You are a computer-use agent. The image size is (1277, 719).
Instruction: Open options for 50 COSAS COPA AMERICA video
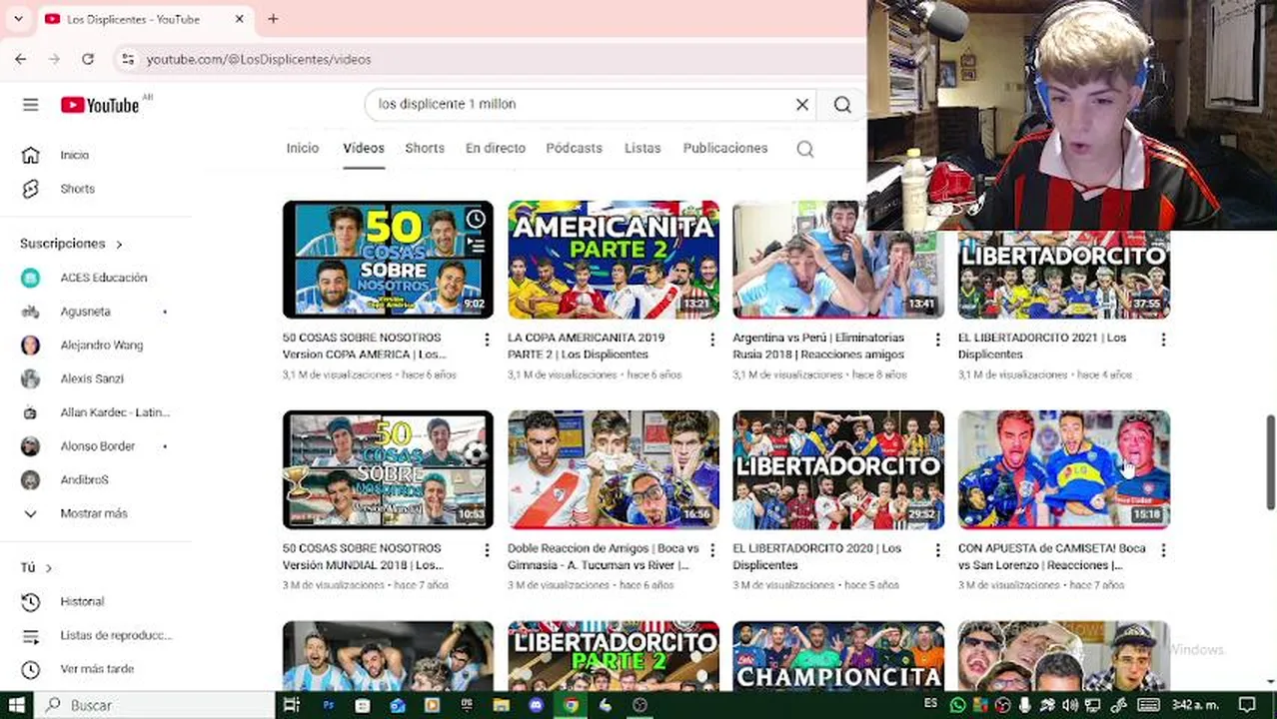point(487,340)
